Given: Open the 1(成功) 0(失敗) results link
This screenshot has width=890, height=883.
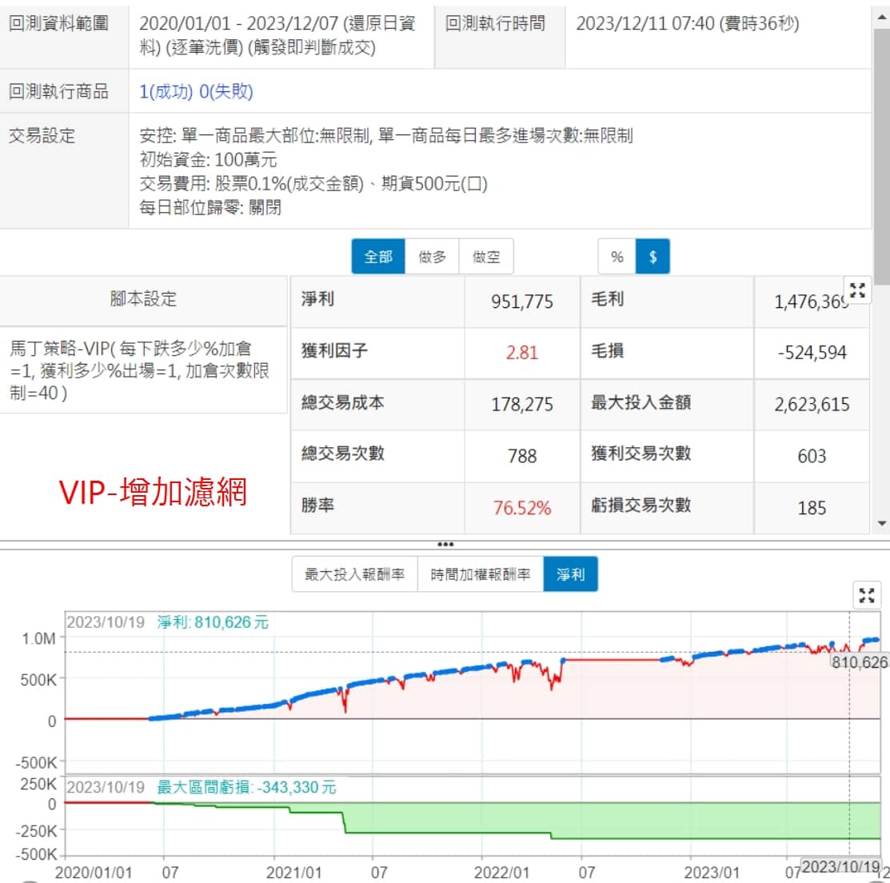Looking at the screenshot, I should 196,91.
